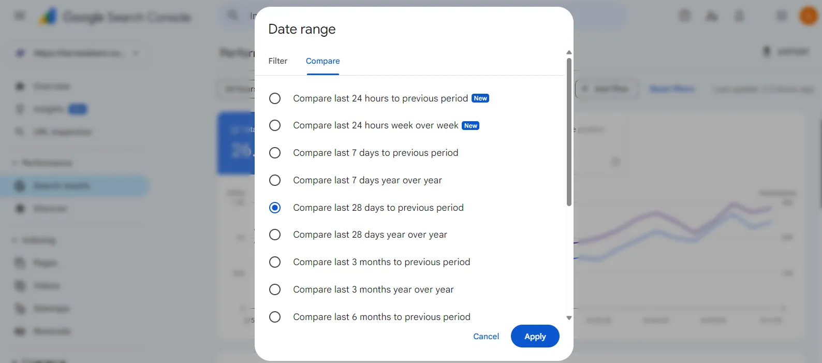
Task: Click the Google Search Console logo
Action: (48, 17)
